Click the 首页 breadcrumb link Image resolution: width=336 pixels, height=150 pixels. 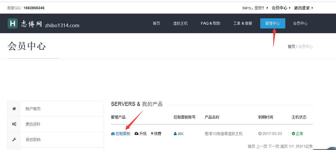coord(291,47)
